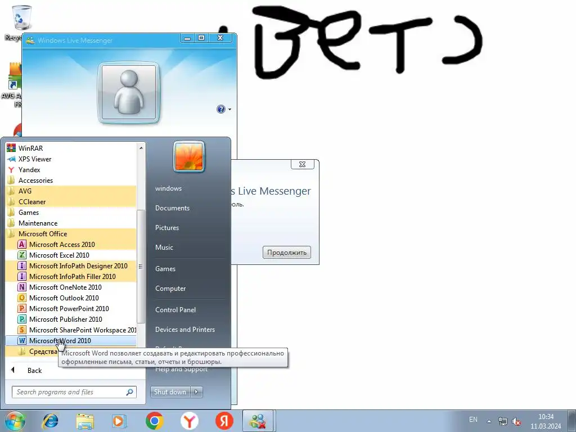The image size is (576, 432).
Task: Click the Windows Start orb
Action: 15,421
